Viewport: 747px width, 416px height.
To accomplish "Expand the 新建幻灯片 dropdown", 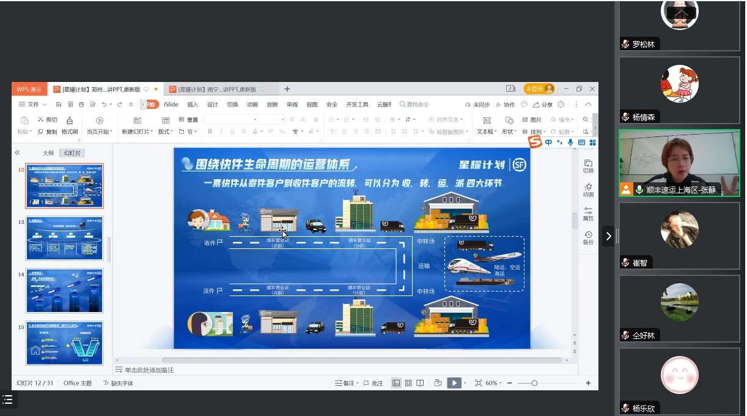I will coord(153,132).
